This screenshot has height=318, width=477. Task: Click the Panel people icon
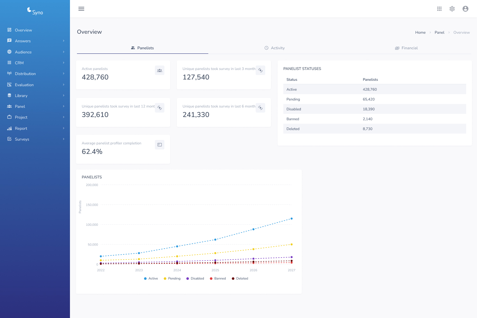coord(10,106)
